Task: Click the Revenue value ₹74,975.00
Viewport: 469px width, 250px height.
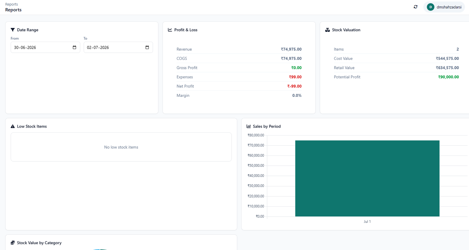Action: 291,49
